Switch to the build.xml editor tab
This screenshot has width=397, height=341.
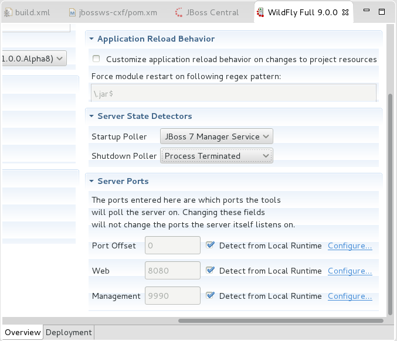coord(30,12)
